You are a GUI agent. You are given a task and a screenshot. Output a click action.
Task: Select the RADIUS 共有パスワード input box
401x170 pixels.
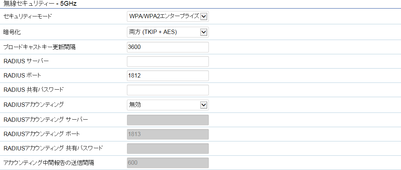[x=168, y=90]
